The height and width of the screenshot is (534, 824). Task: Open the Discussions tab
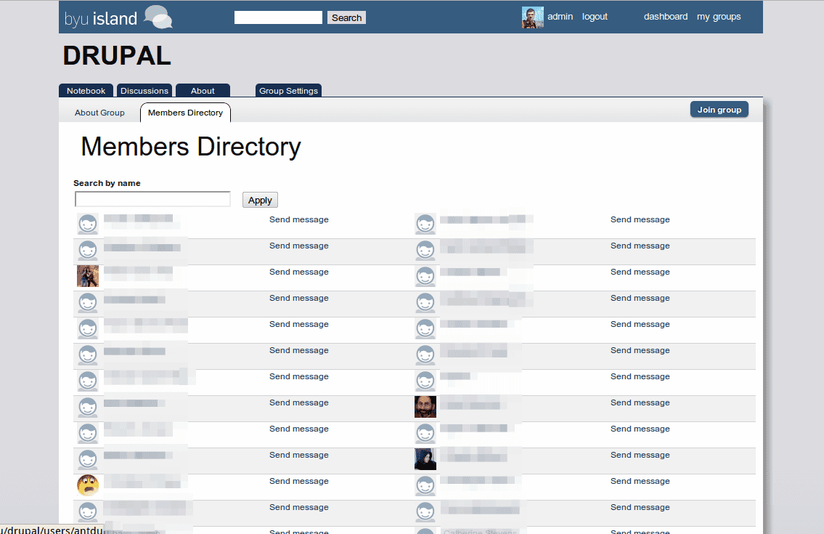pyautogui.click(x=144, y=91)
